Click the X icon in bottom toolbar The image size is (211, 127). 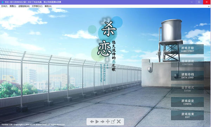[x=119, y=122]
